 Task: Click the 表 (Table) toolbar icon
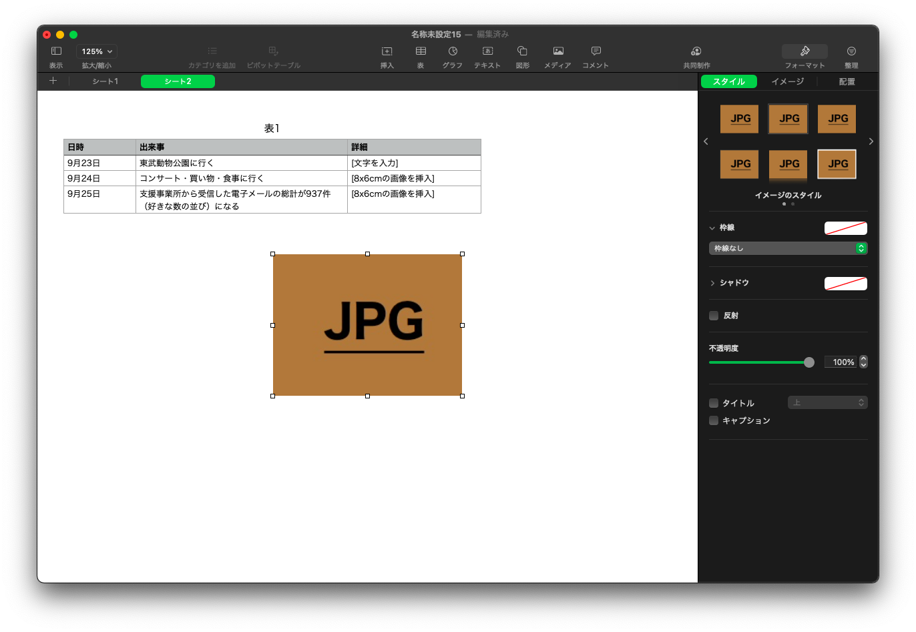pyautogui.click(x=421, y=51)
